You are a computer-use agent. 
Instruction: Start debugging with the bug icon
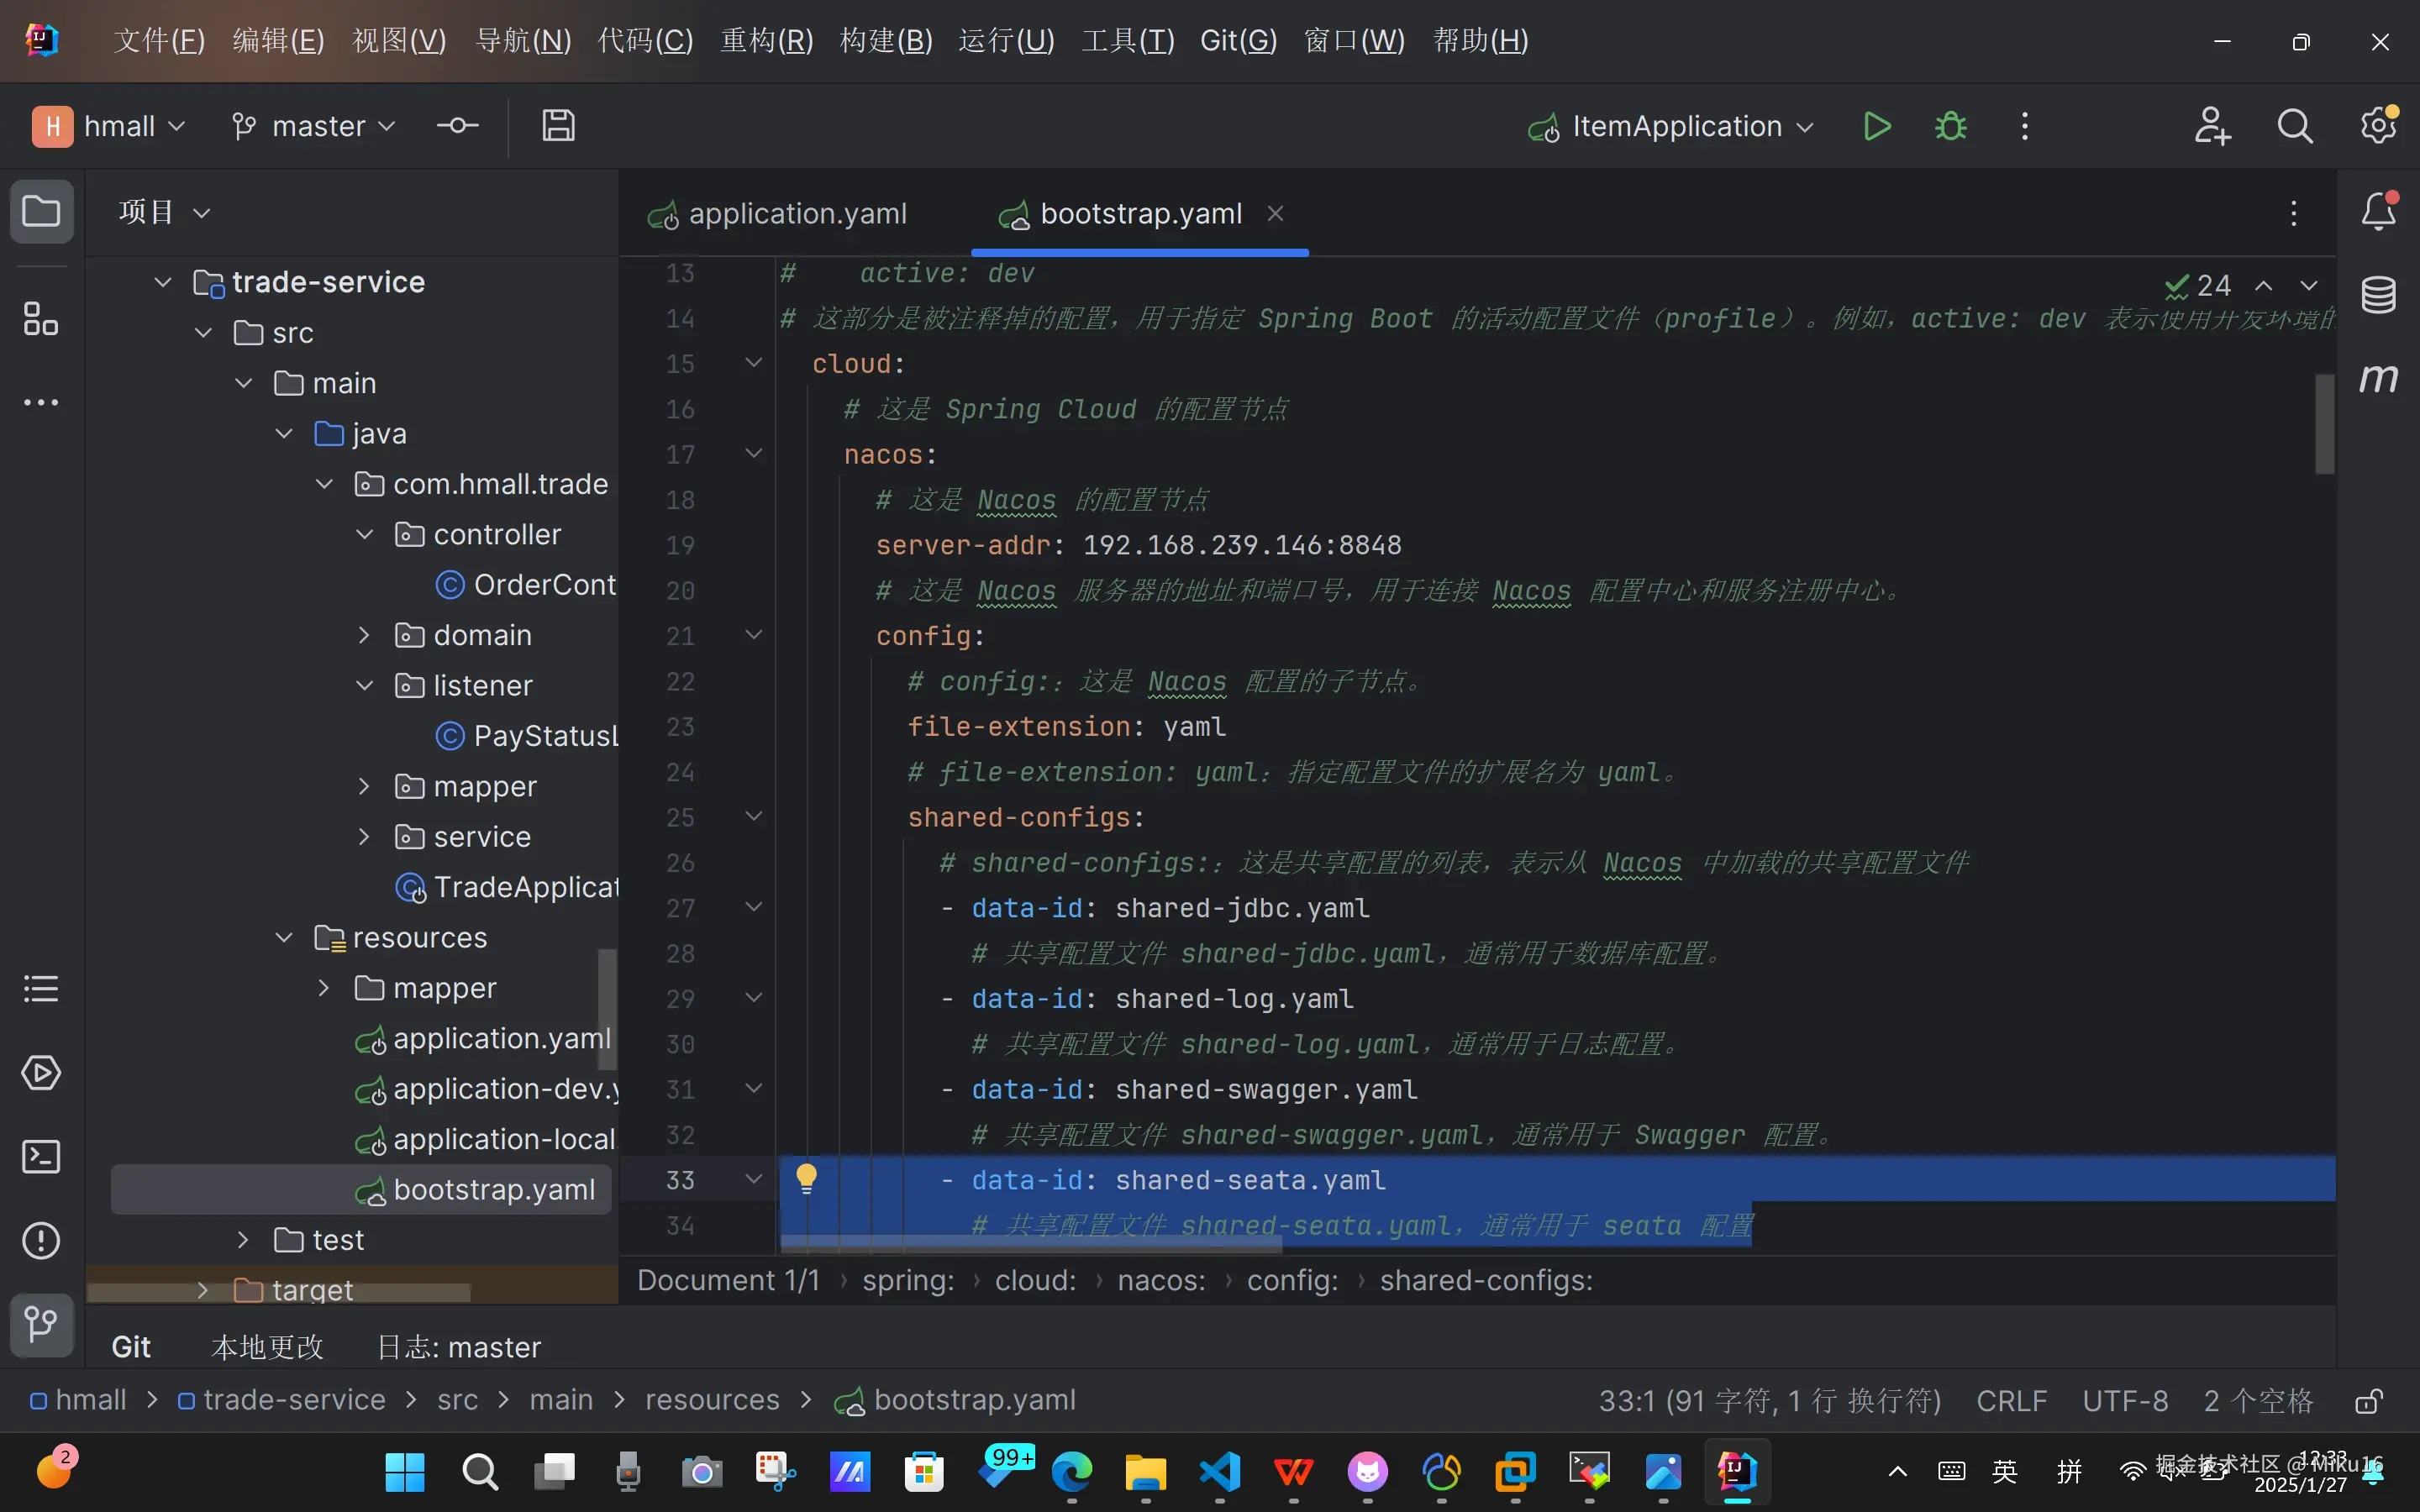(x=1950, y=126)
